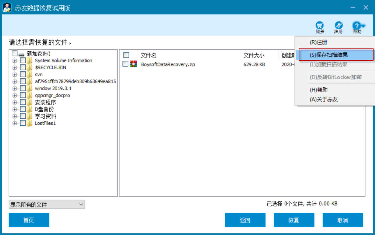
Task: Select (D)反转BitLocker加密 menu entry
Action: coord(335,77)
